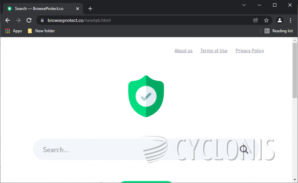Expand the tab search chevron
Image resolution: width=298 pixels, height=183 pixels.
point(244,5)
